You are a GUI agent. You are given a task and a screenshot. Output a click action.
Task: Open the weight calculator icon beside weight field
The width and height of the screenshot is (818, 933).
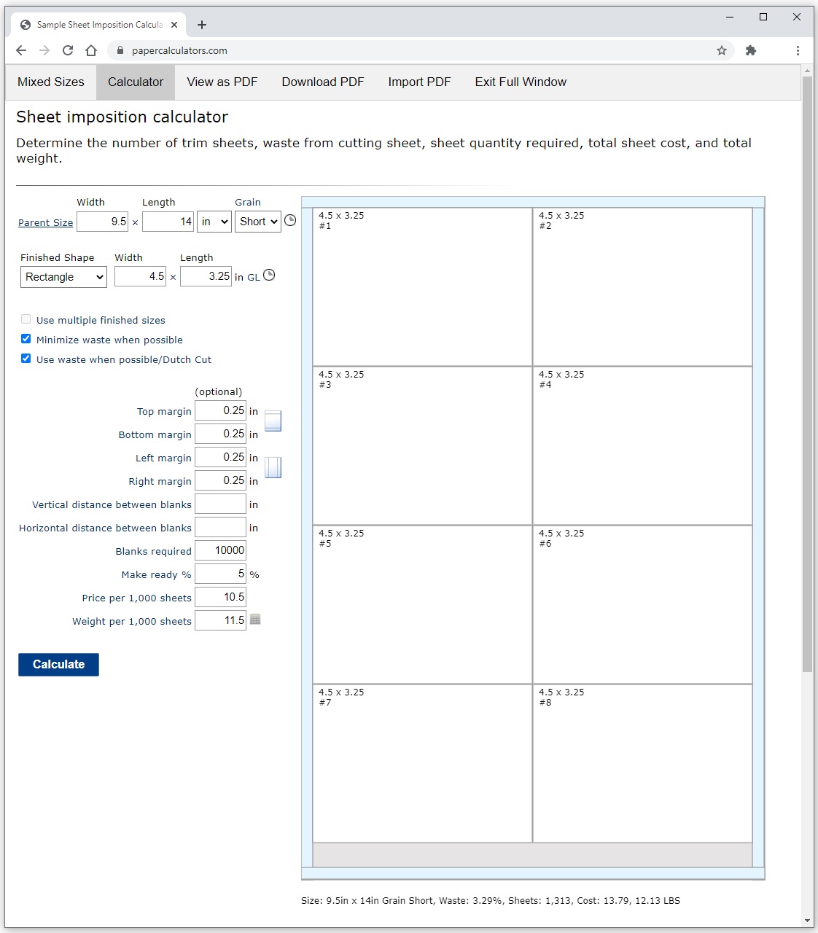tap(255, 620)
